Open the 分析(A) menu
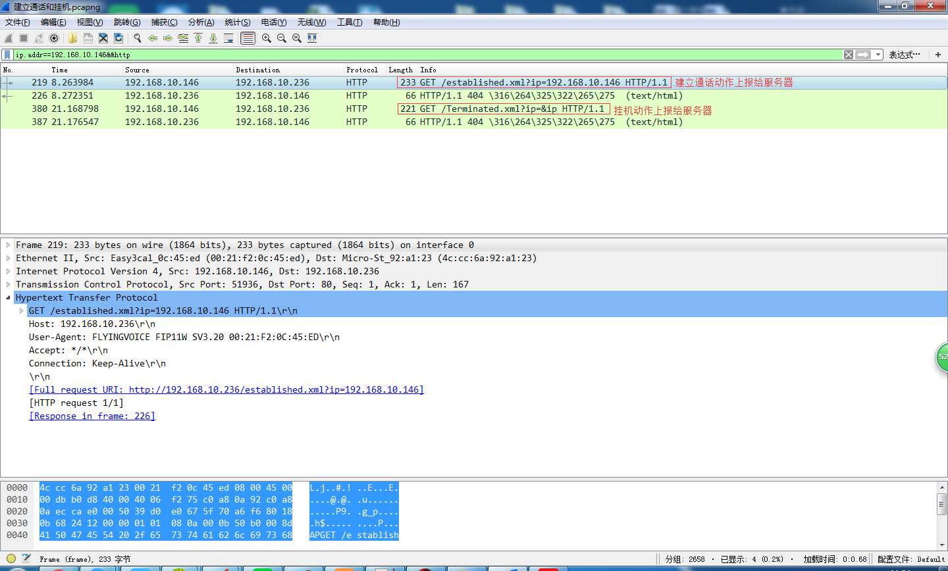The width and height of the screenshot is (948, 571). (x=201, y=22)
